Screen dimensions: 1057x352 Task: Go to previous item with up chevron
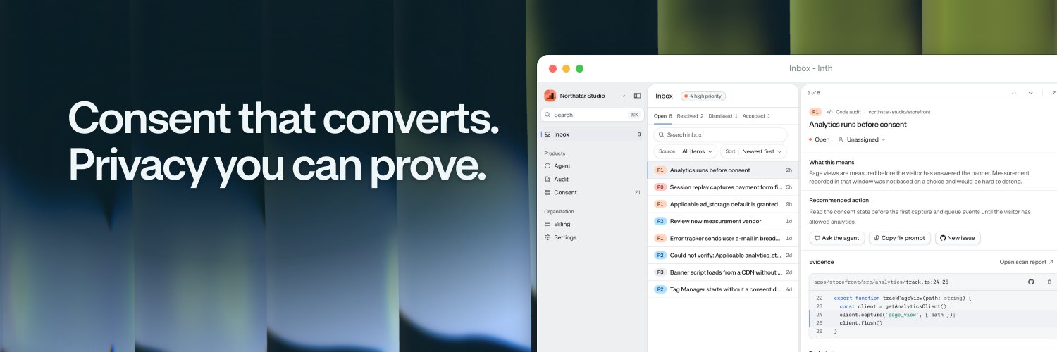(1014, 93)
